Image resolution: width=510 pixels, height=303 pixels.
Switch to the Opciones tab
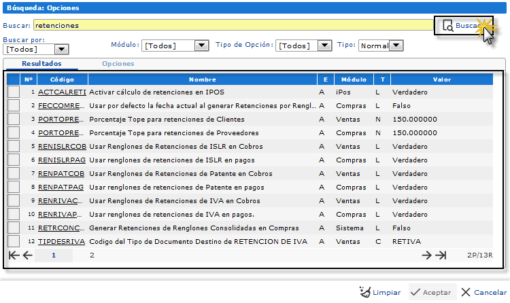118,64
